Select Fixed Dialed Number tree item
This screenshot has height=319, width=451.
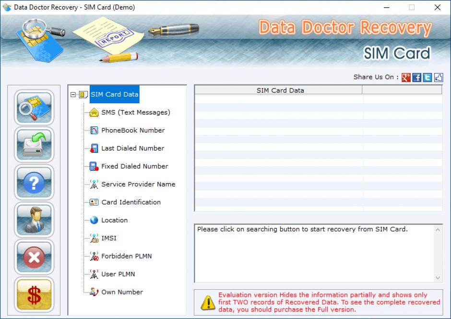click(x=135, y=166)
